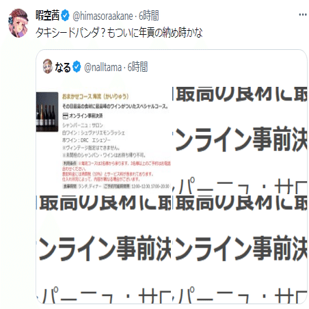Image resolution: width=309 pixels, height=309 pixels.
Task: Click the 暇空茜 display name
Action: point(48,16)
